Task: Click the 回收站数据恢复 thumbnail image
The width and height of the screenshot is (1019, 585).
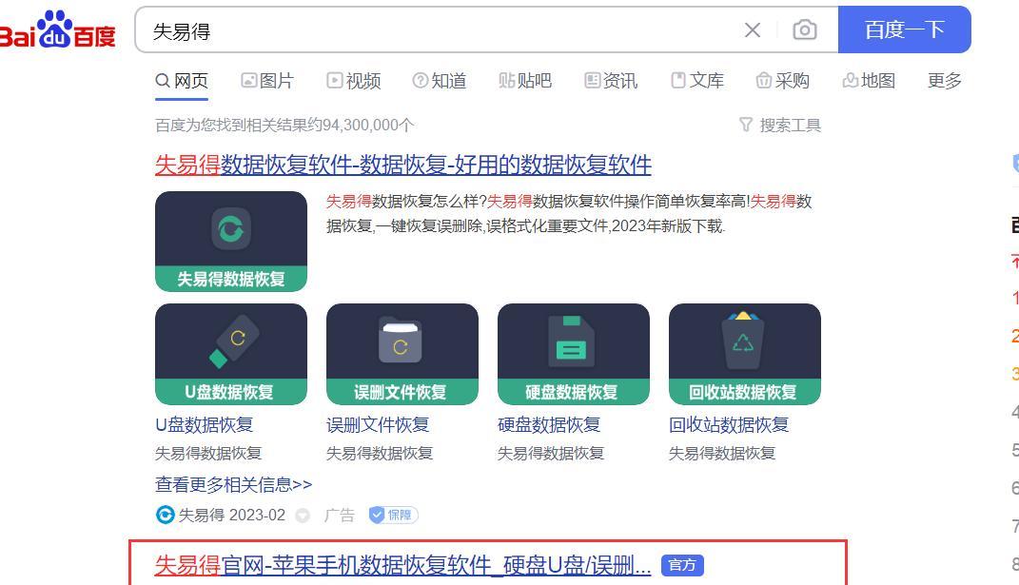Action: point(745,354)
